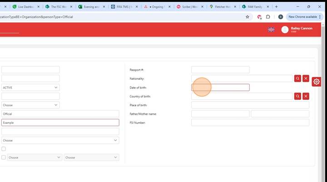Close the Live Dashboard tab
The image size is (327, 182).
[x=38, y=7]
